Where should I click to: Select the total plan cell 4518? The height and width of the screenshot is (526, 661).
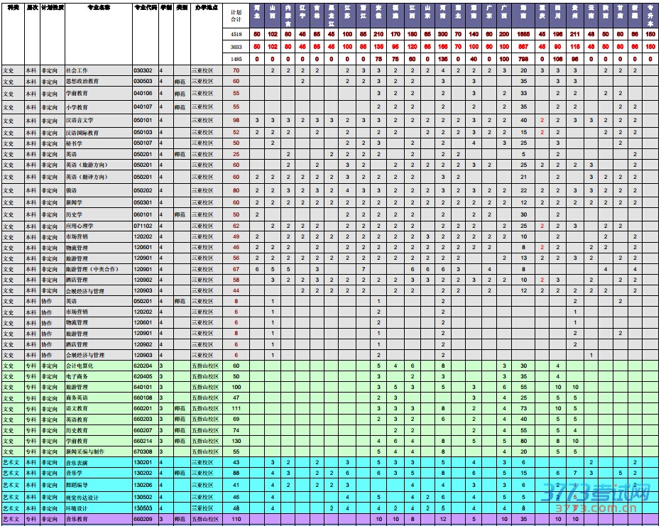click(236, 34)
